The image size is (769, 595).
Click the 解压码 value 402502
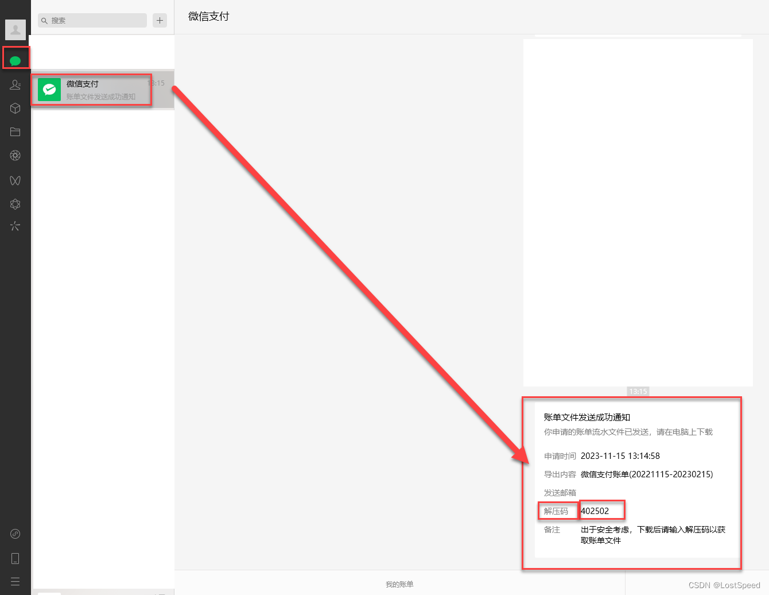pyautogui.click(x=595, y=511)
